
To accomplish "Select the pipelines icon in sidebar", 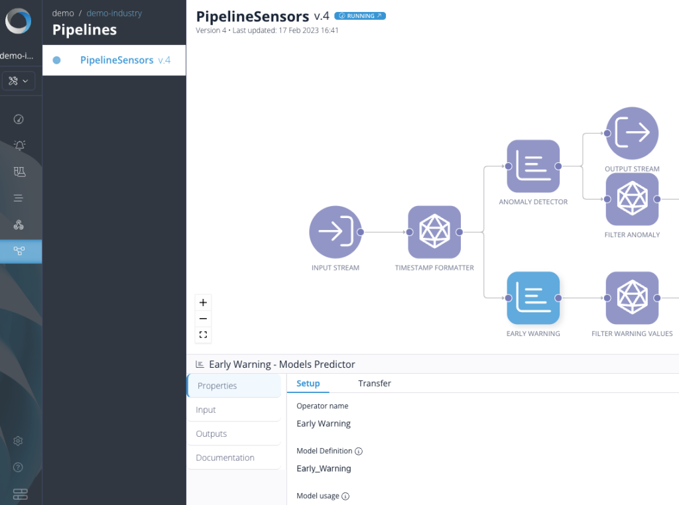I will point(19,251).
